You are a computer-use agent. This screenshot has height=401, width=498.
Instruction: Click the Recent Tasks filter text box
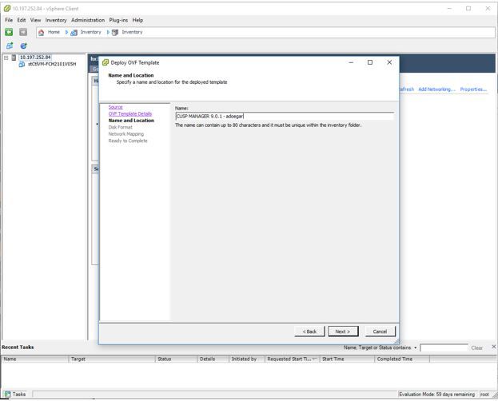[x=444, y=348]
